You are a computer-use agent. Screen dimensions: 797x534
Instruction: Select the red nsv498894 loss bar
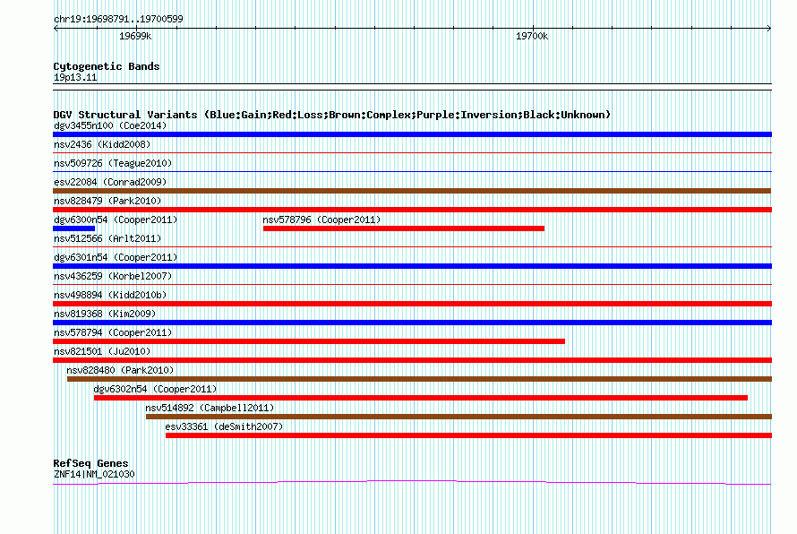[x=412, y=304]
